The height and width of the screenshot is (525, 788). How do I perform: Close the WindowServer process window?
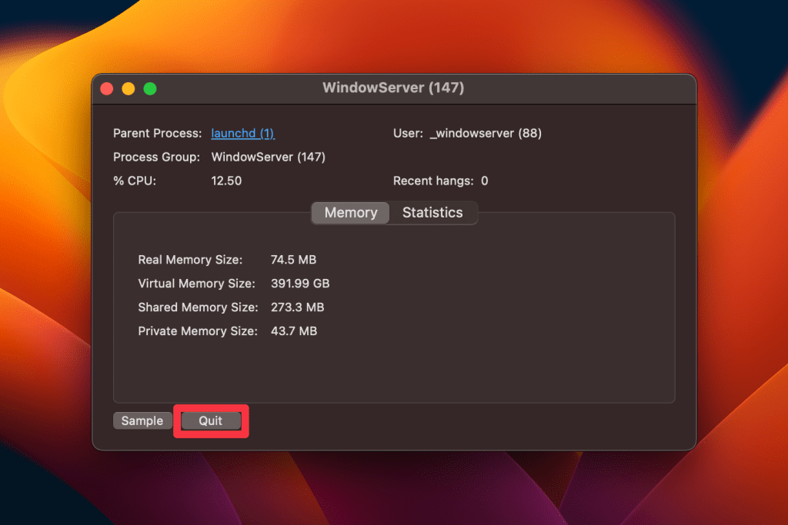pyautogui.click(x=107, y=88)
